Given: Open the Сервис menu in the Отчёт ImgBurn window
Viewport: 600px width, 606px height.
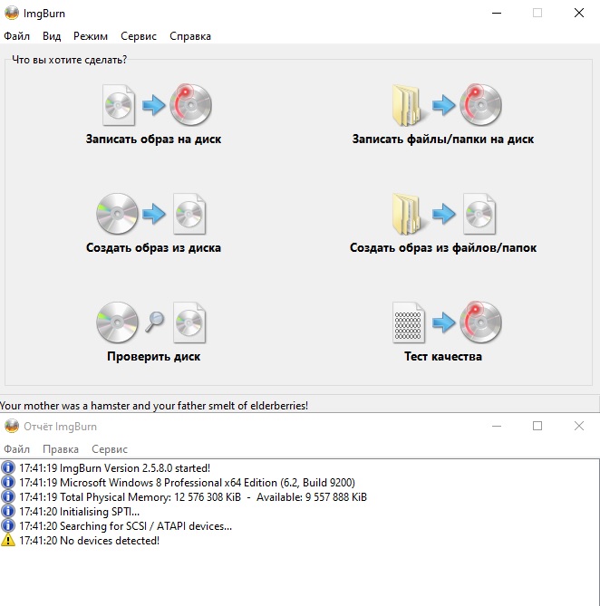Looking at the screenshot, I should click(x=110, y=449).
